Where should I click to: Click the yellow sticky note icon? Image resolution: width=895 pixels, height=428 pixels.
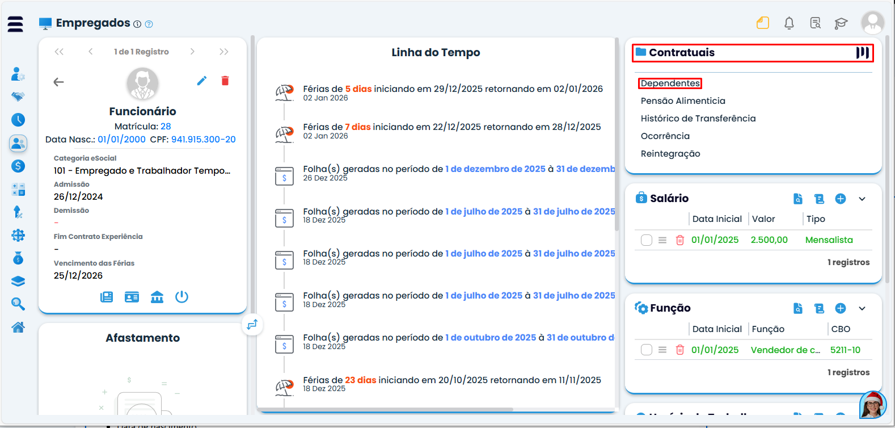pos(763,23)
